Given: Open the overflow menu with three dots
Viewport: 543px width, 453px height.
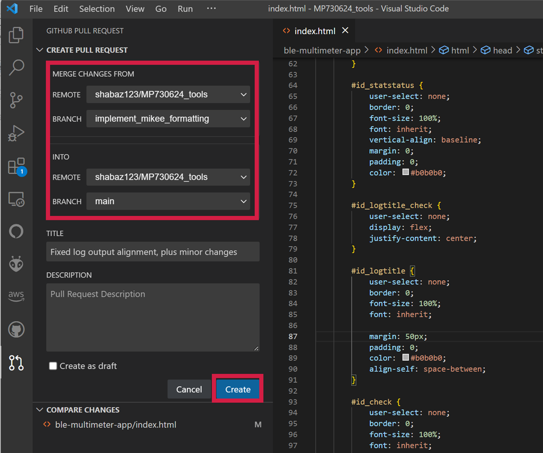Looking at the screenshot, I should [x=211, y=8].
